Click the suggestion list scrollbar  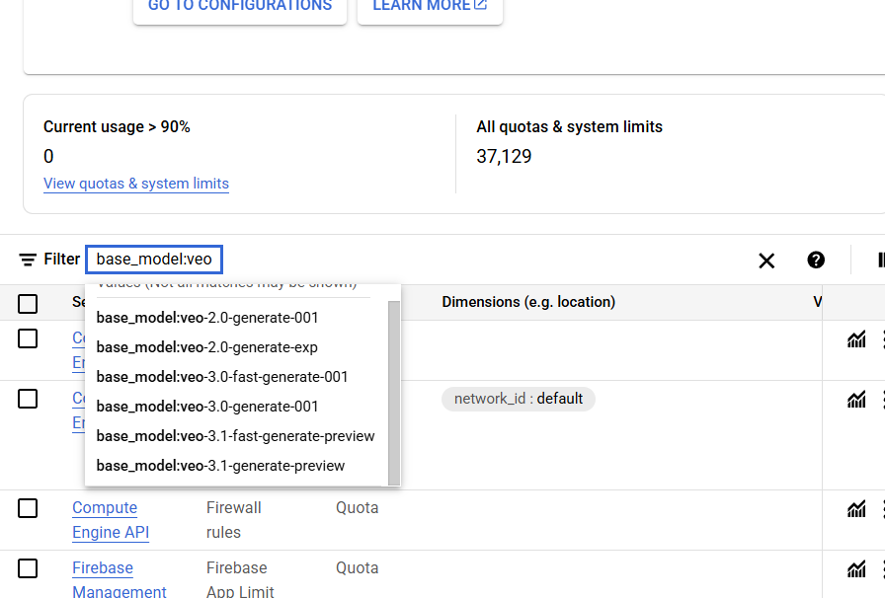tap(394, 393)
